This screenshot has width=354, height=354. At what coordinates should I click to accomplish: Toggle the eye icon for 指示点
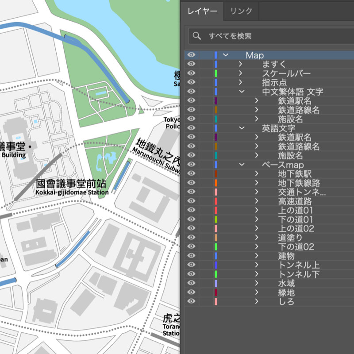click(191, 82)
